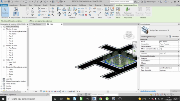The image size is (180, 101).
Task: Click Selecionar novo hospedeiro icon
Action: click(x=128, y=12)
